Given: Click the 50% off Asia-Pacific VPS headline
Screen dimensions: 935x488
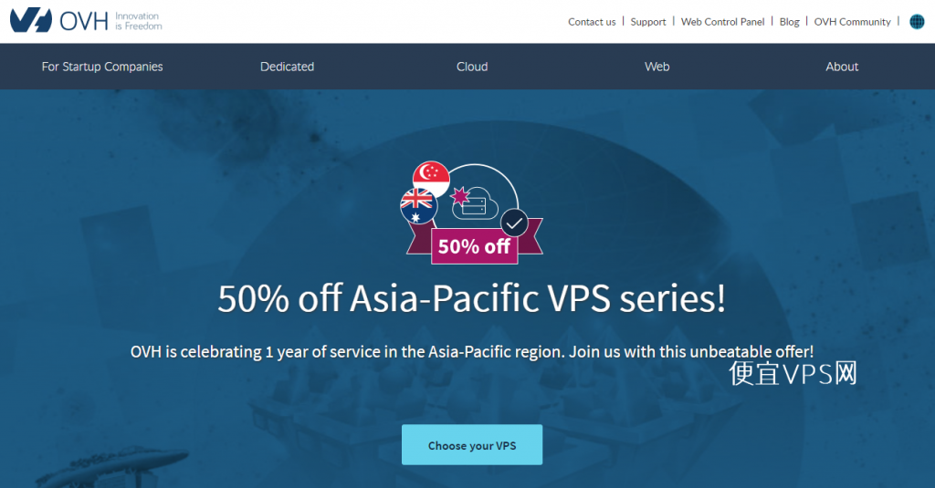Looking at the screenshot, I should 472,298.
